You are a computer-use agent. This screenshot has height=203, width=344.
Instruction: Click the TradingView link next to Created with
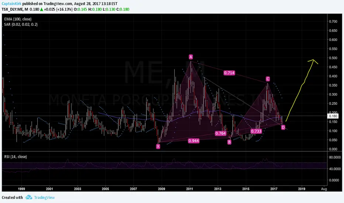44,197
